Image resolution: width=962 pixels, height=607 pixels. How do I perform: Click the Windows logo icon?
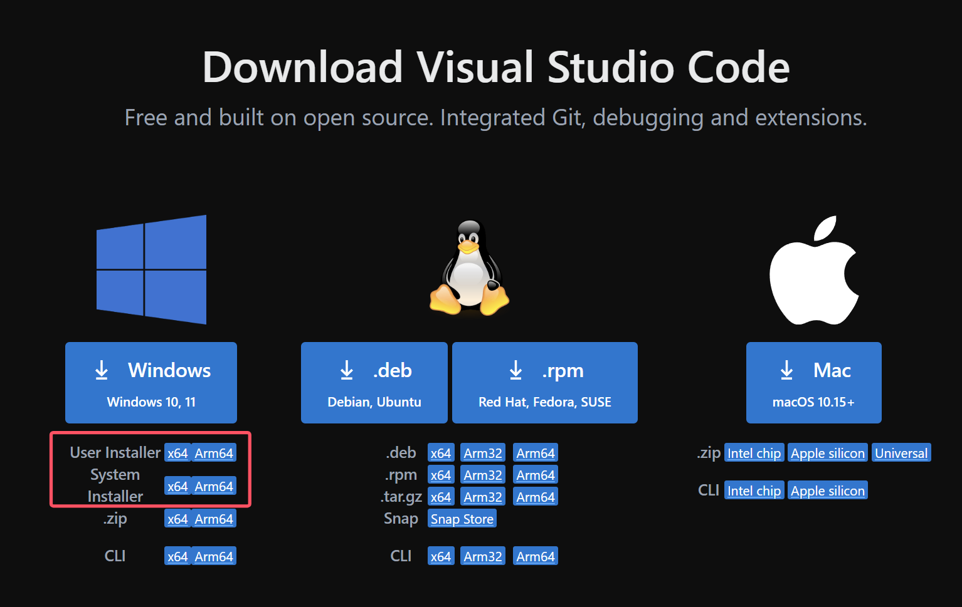click(151, 269)
